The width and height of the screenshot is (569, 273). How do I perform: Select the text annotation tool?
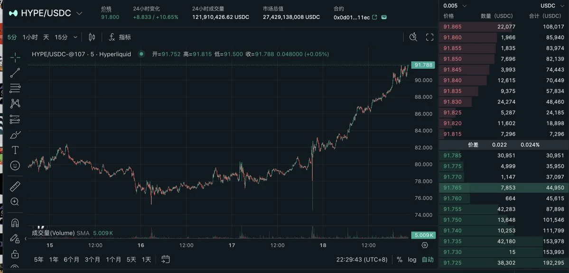click(x=15, y=150)
